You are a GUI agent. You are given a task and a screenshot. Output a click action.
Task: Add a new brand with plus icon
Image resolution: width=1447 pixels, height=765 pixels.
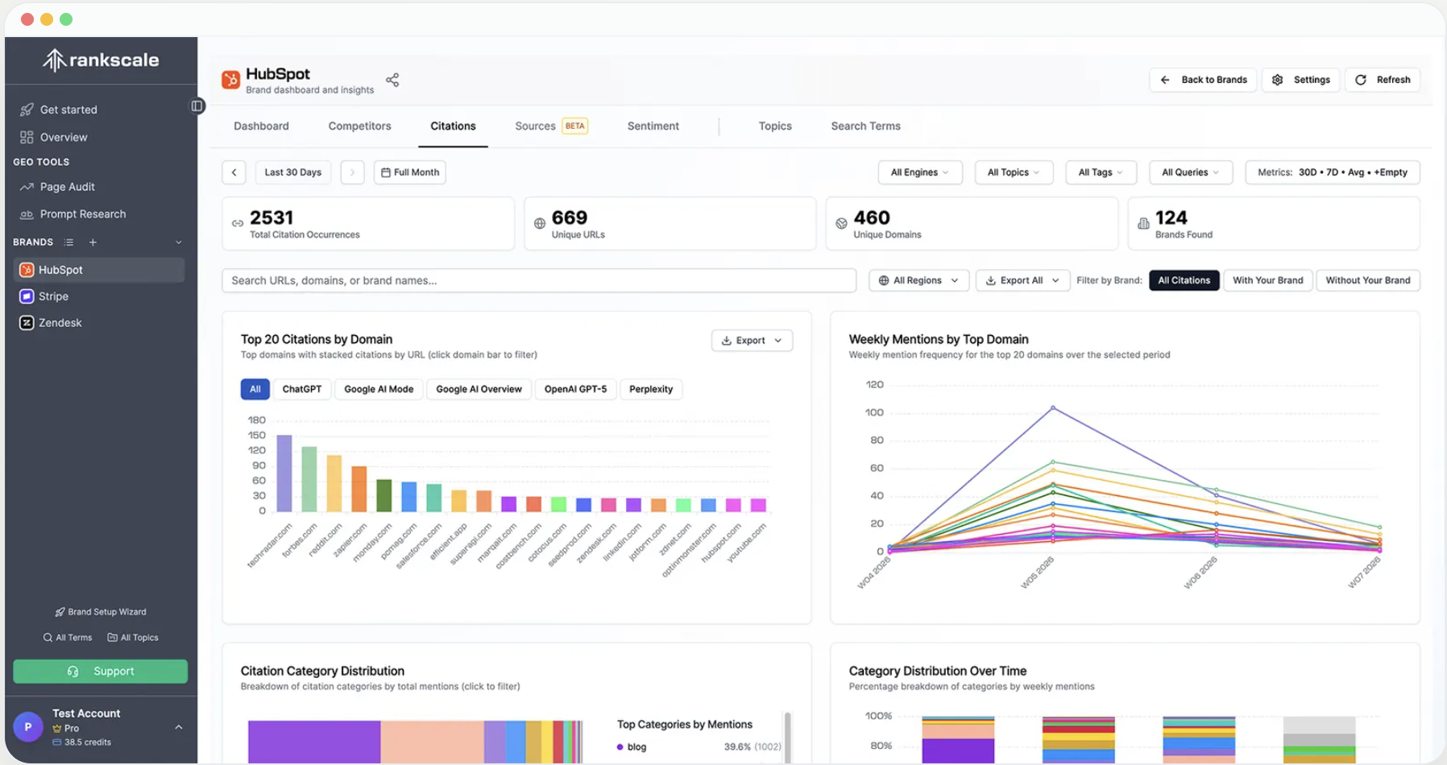[x=93, y=242]
